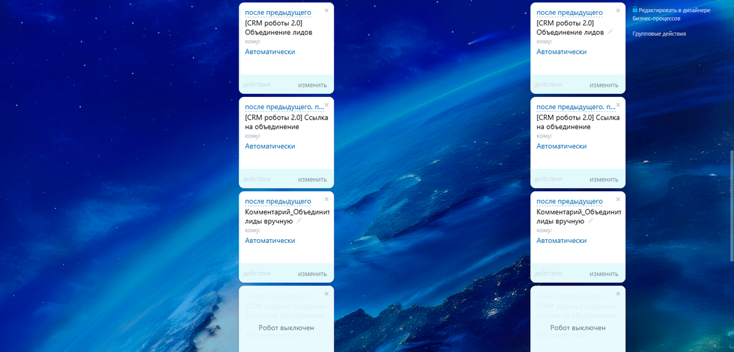Remove the left column's Объединение лидов robot
Viewport: 734px width, 352px height.
point(326,10)
